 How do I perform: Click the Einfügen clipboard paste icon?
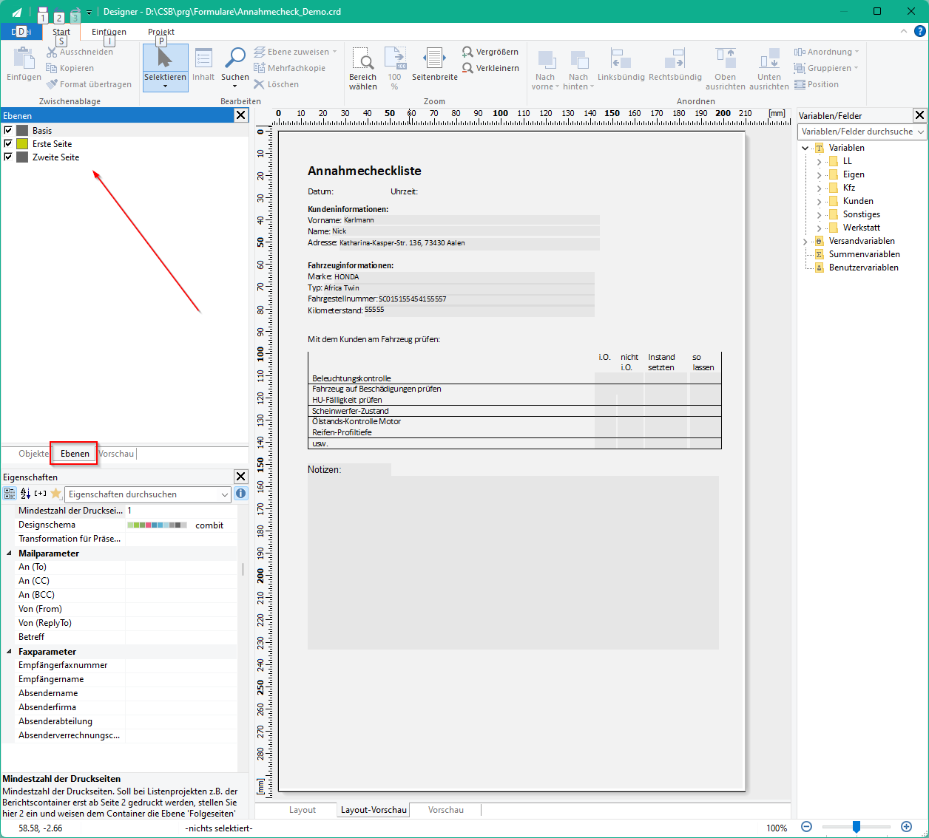pyautogui.click(x=24, y=58)
